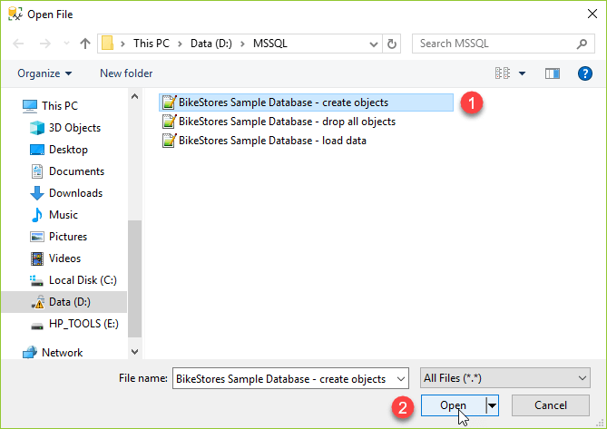Click the Open button's split arrow
Screen dimensions: 607x429
(493, 405)
